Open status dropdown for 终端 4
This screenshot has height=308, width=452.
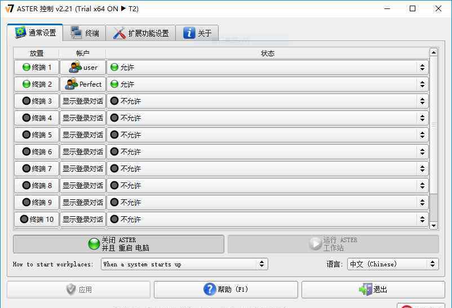point(268,118)
